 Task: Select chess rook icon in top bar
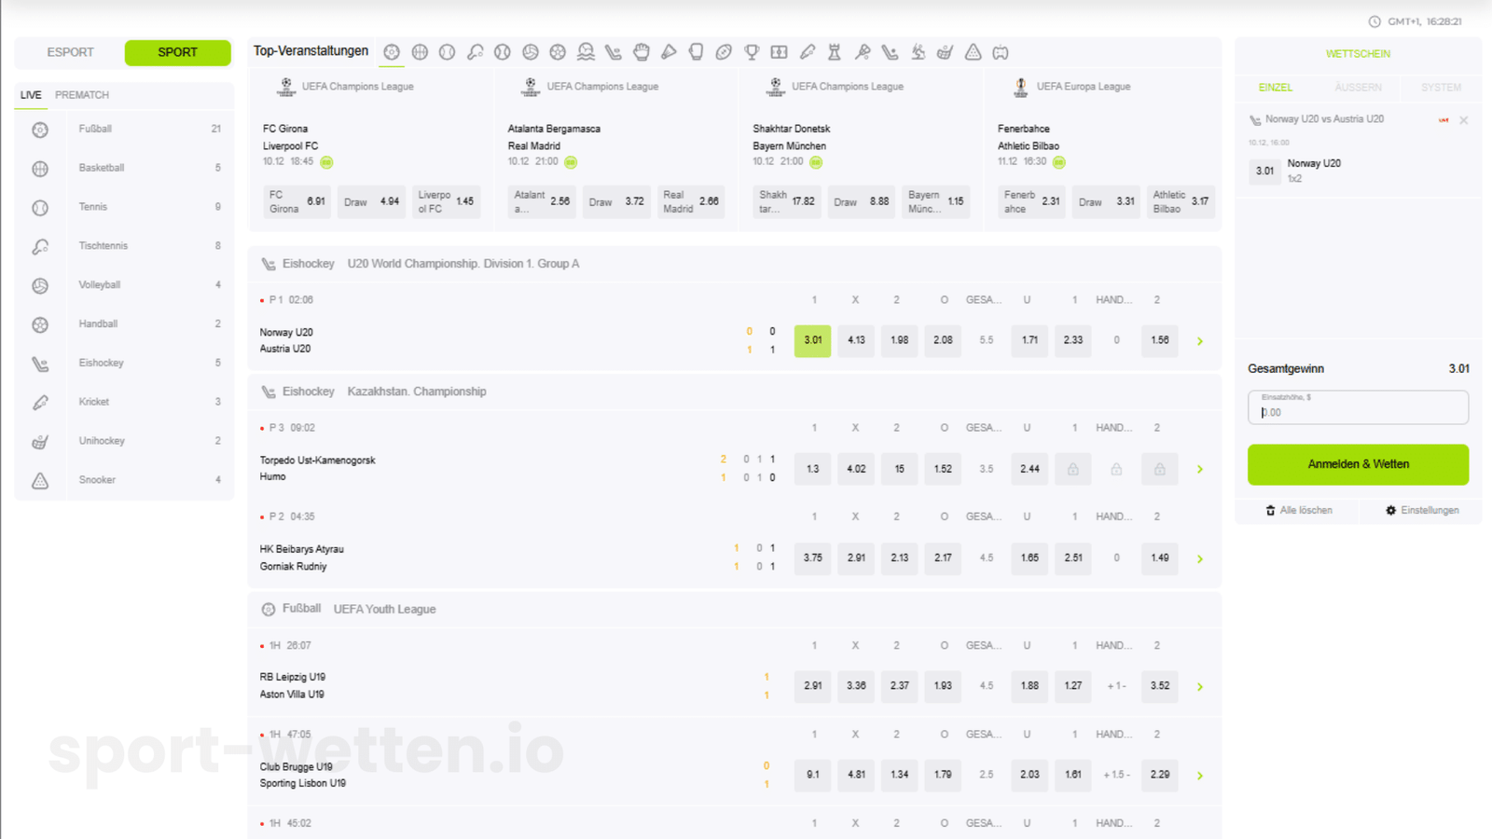[835, 52]
